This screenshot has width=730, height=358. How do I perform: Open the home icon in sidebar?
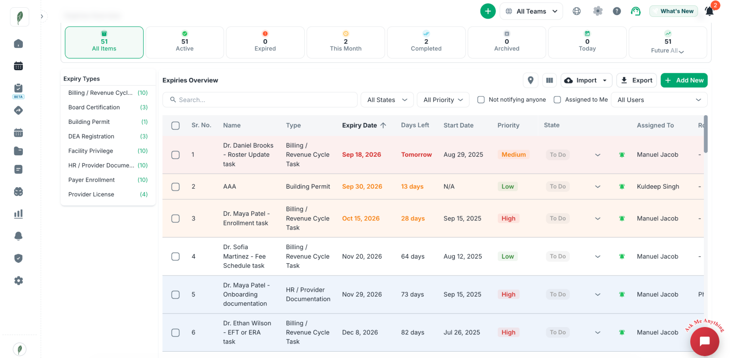point(18,44)
